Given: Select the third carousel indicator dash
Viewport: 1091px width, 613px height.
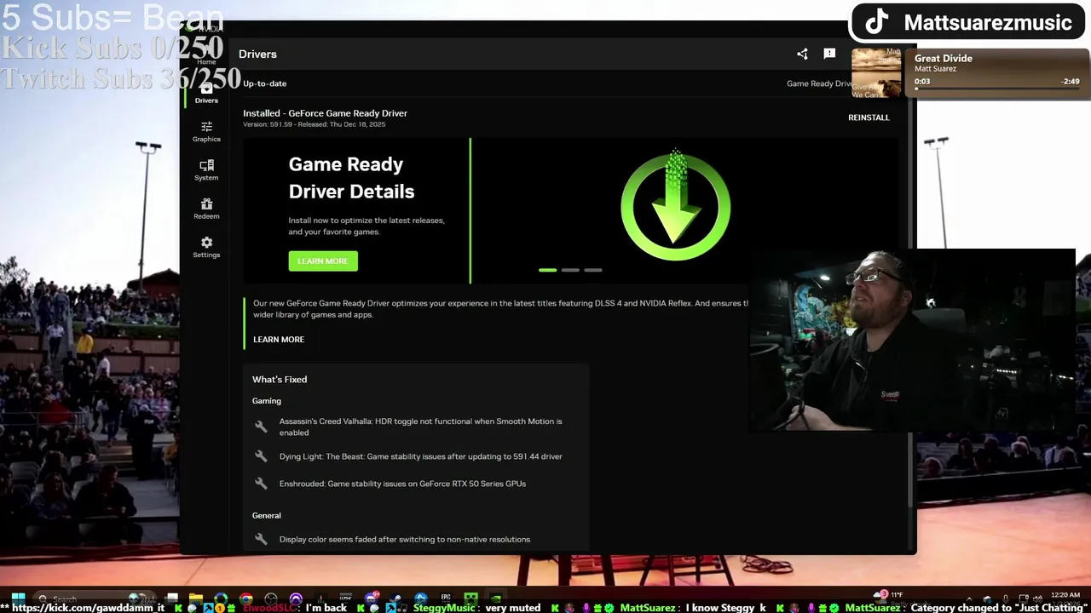Looking at the screenshot, I should point(593,270).
